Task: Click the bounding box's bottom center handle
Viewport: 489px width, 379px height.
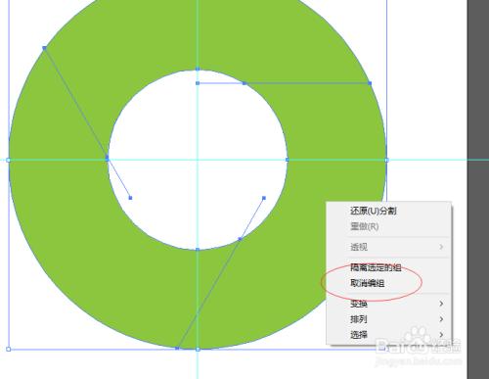Action: (x=198, y=350)
